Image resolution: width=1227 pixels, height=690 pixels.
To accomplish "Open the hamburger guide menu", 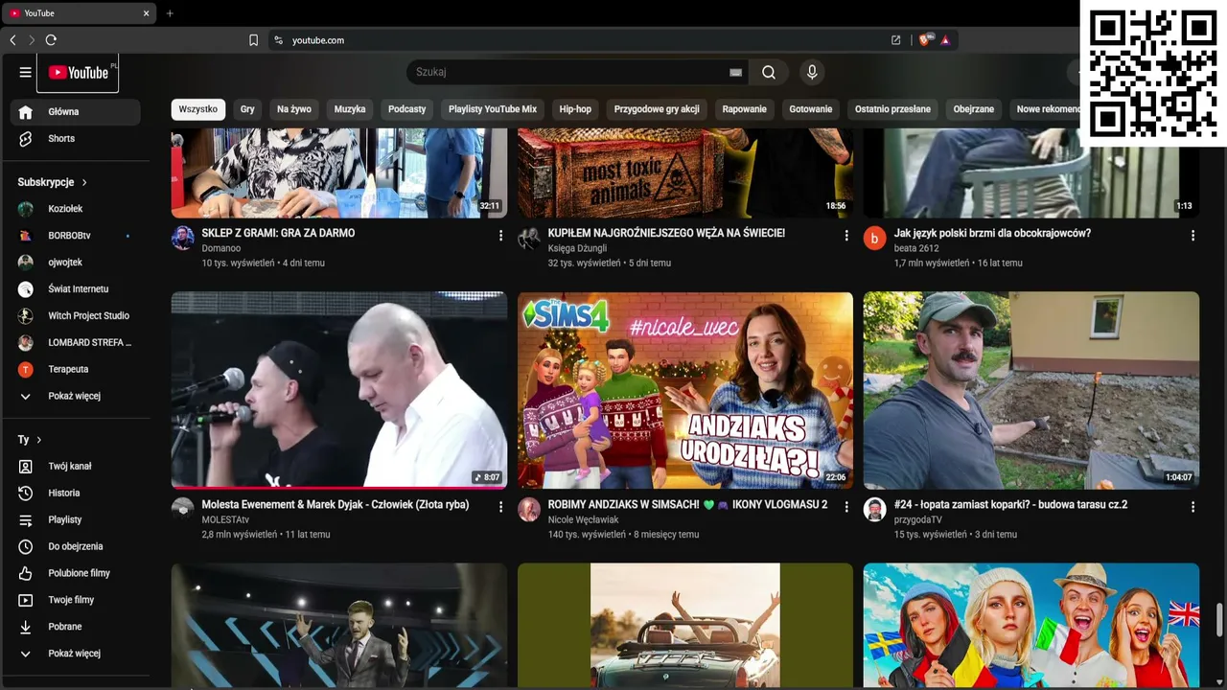I will 26,72.
